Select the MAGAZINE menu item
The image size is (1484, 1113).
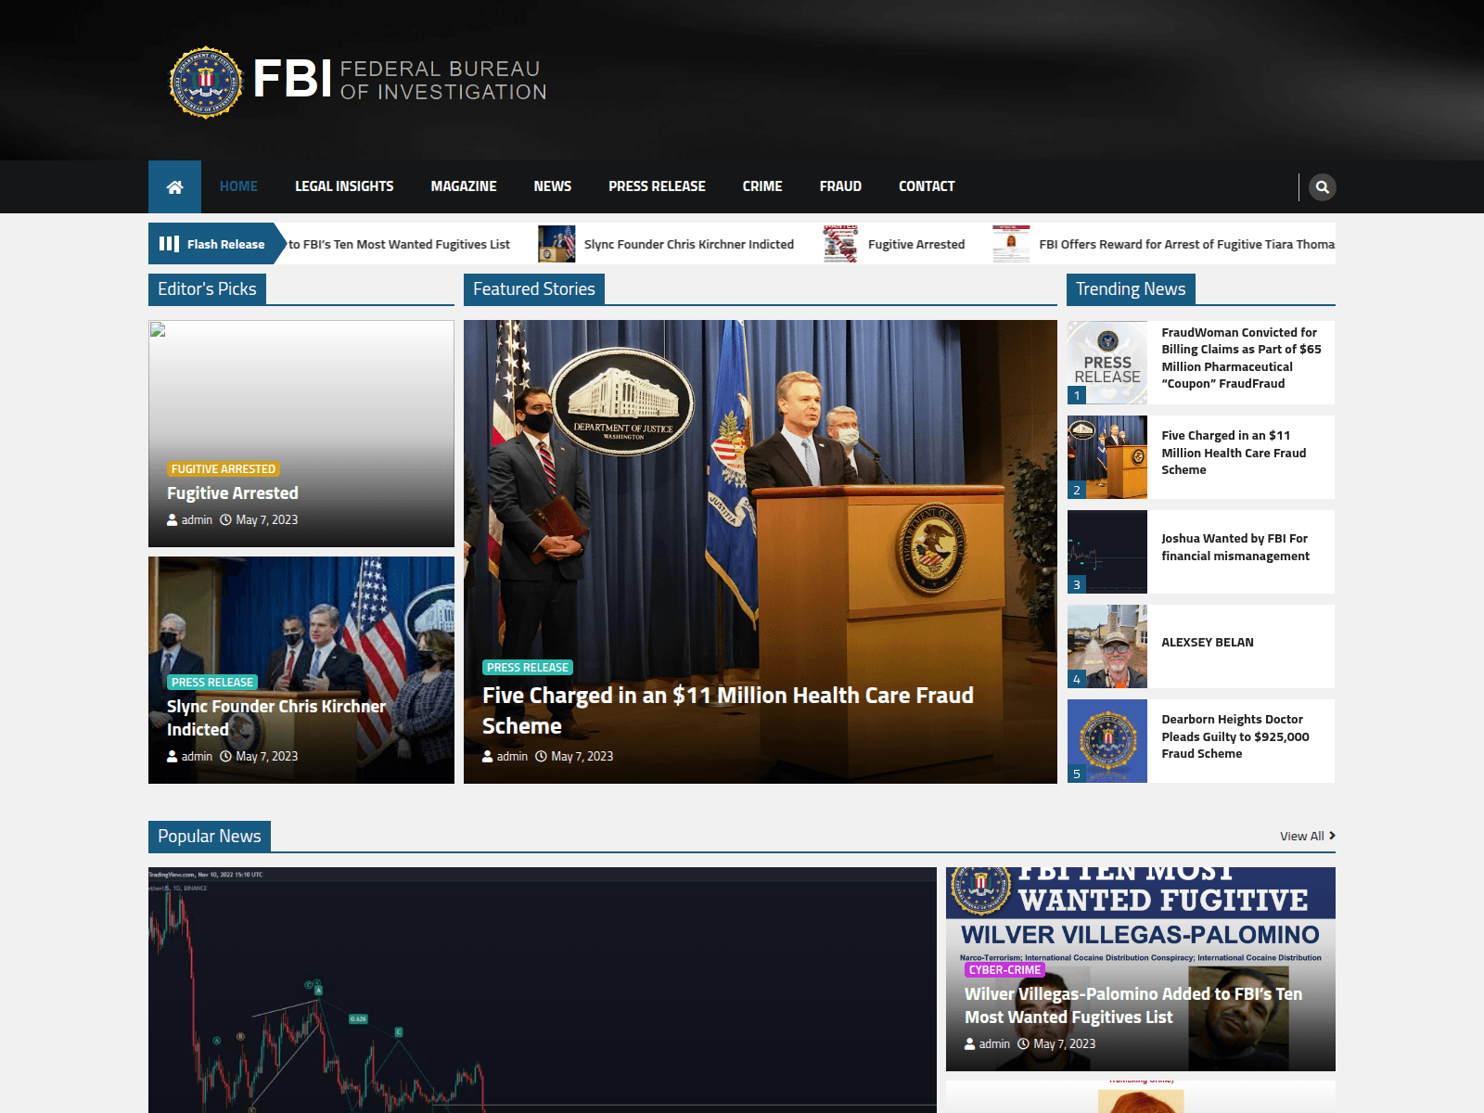coord(463,186)
